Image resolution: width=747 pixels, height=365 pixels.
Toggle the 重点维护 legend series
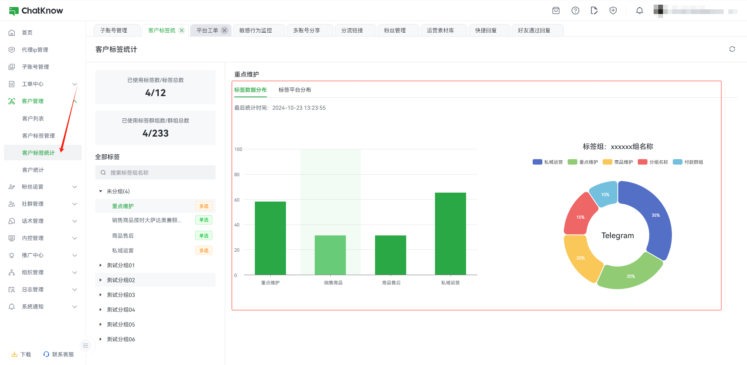[x=582, y=162]
